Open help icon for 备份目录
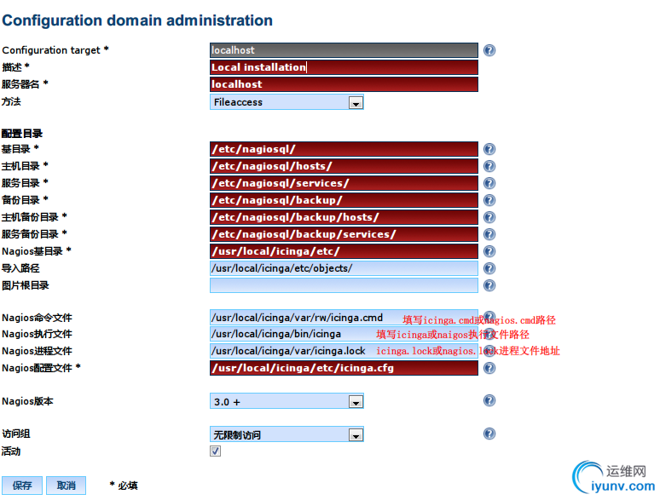The image size is (660, 500). 489,200
